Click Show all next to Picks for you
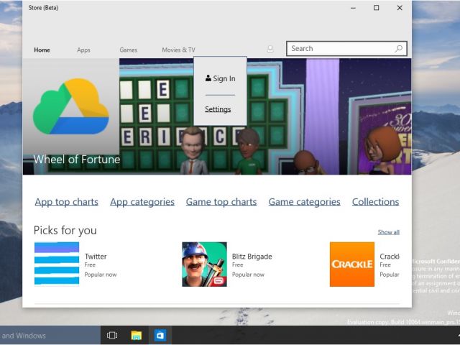The height and width of the screenshot is (345, 460). 388,232
